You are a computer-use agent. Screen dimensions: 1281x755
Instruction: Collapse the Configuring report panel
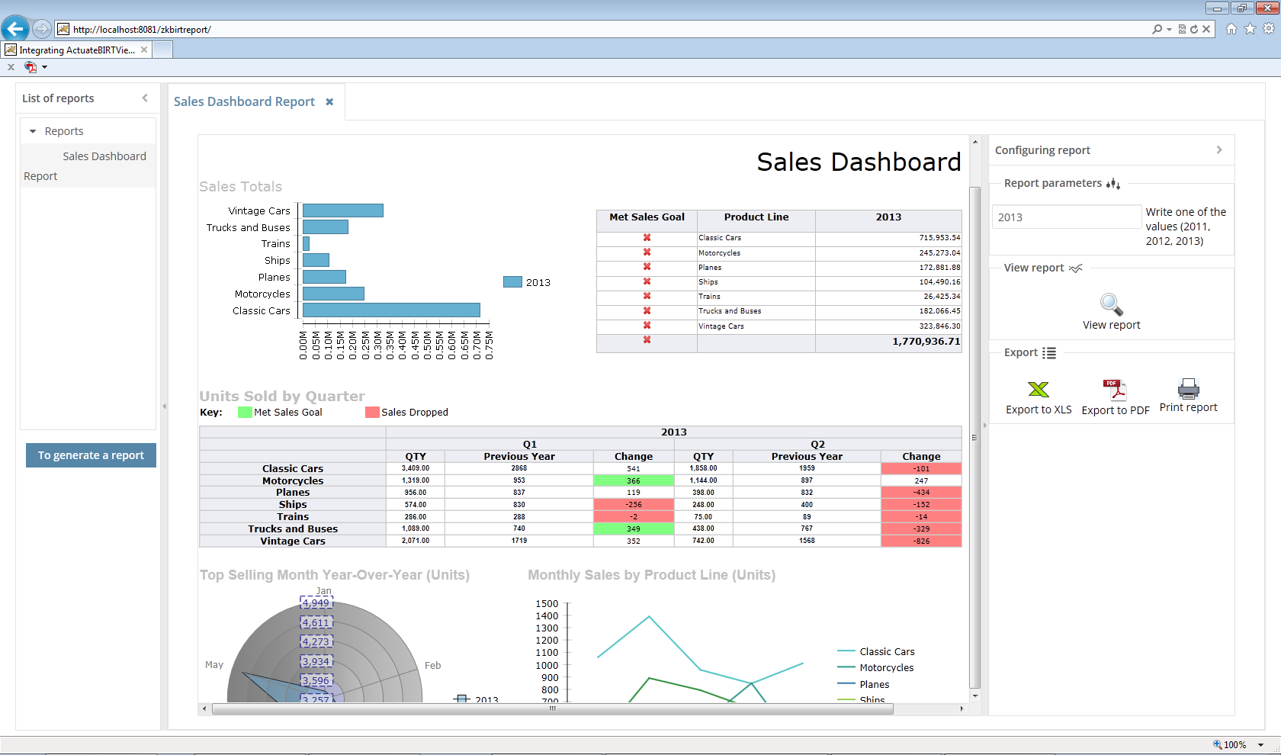(1219, 150)
